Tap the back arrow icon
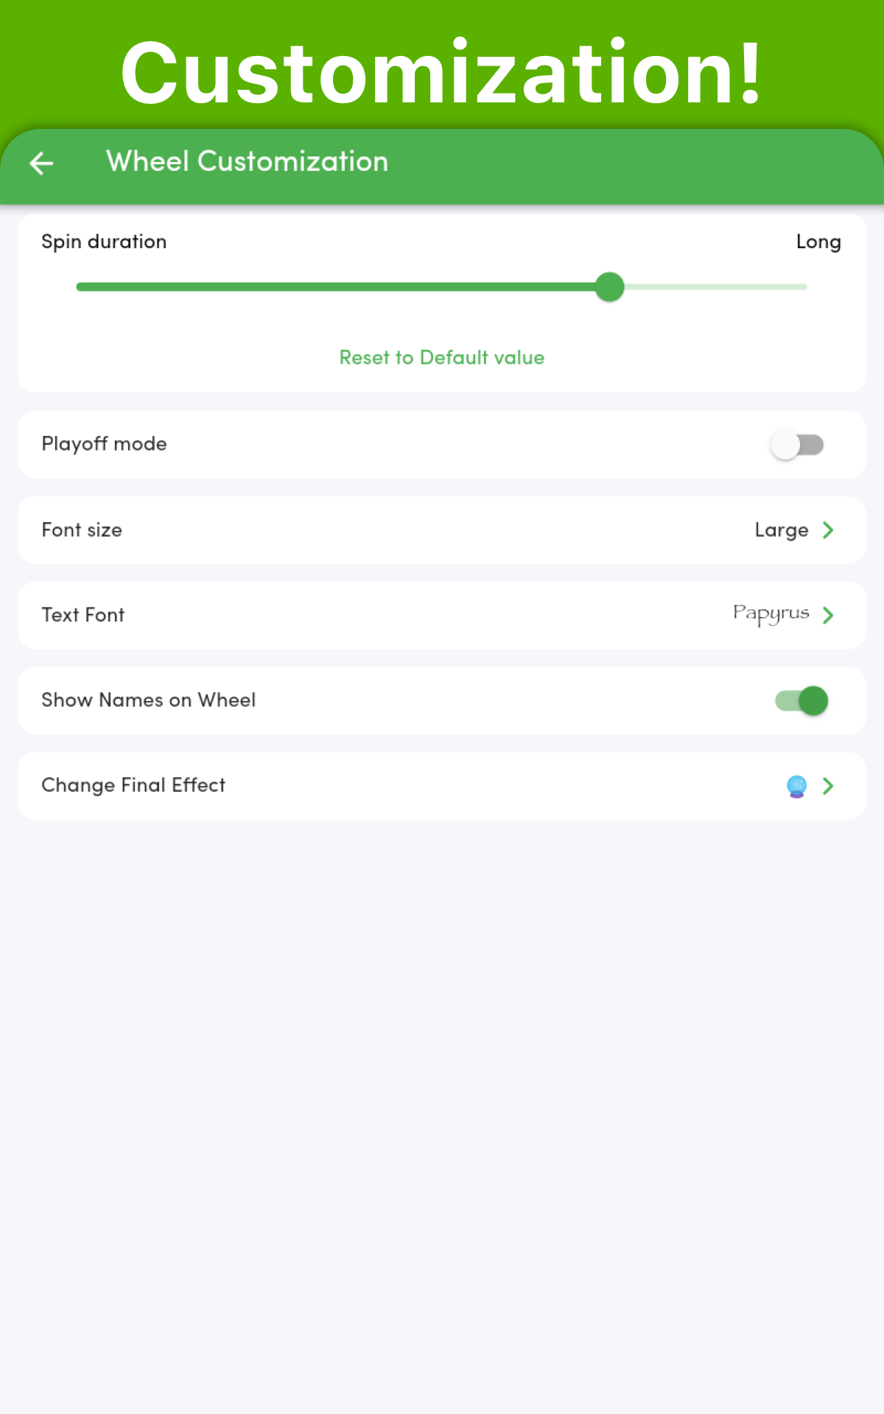Viewport: 884px width, 1414px height. point(41,163)
